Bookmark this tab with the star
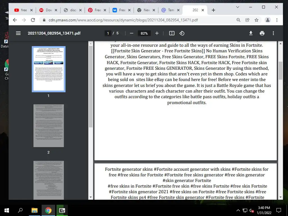Screen dimensions: 288x216 [256, 20]
